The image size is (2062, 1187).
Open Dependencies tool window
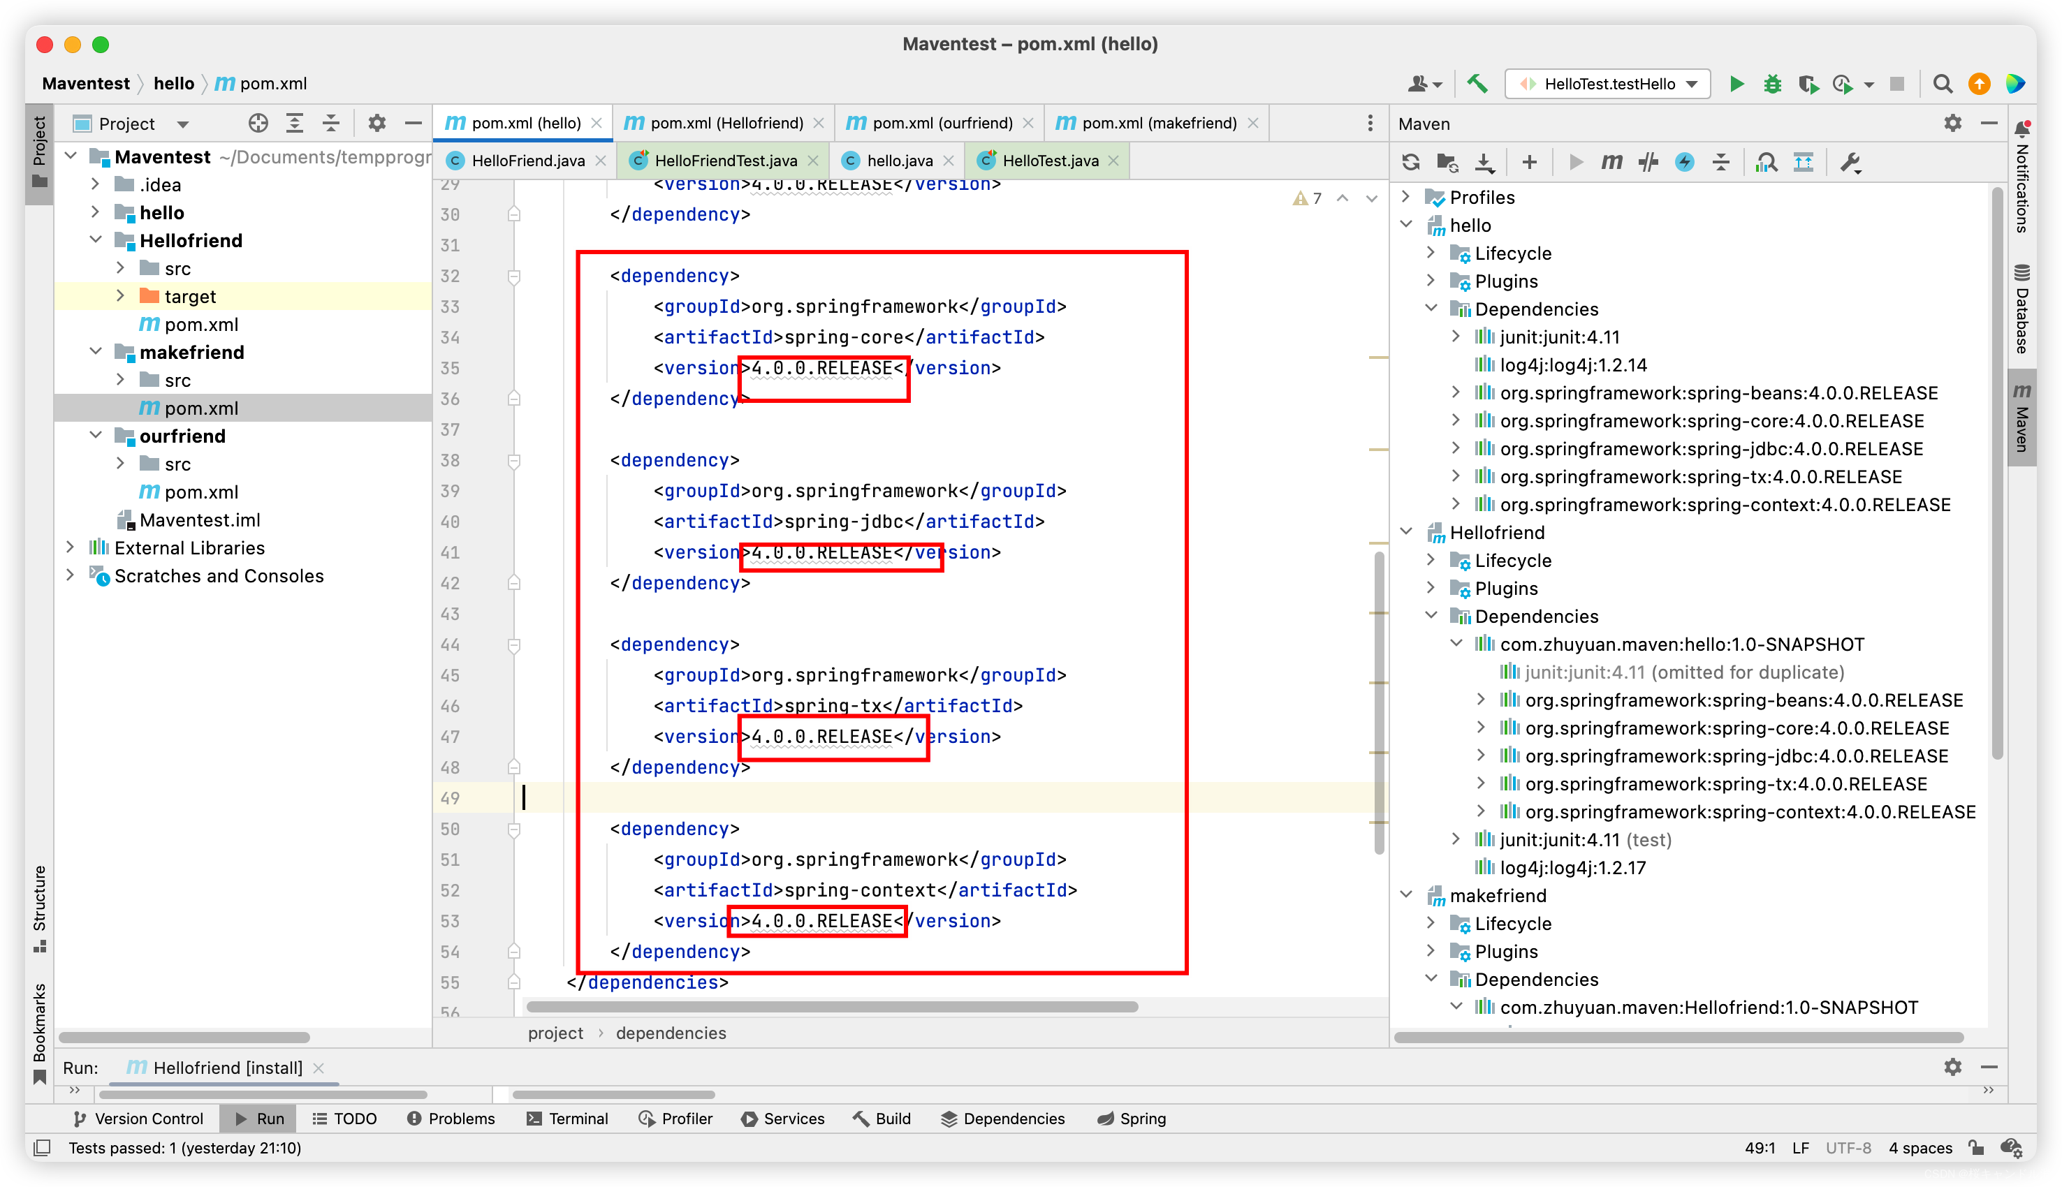[x=1003, y=1119]
